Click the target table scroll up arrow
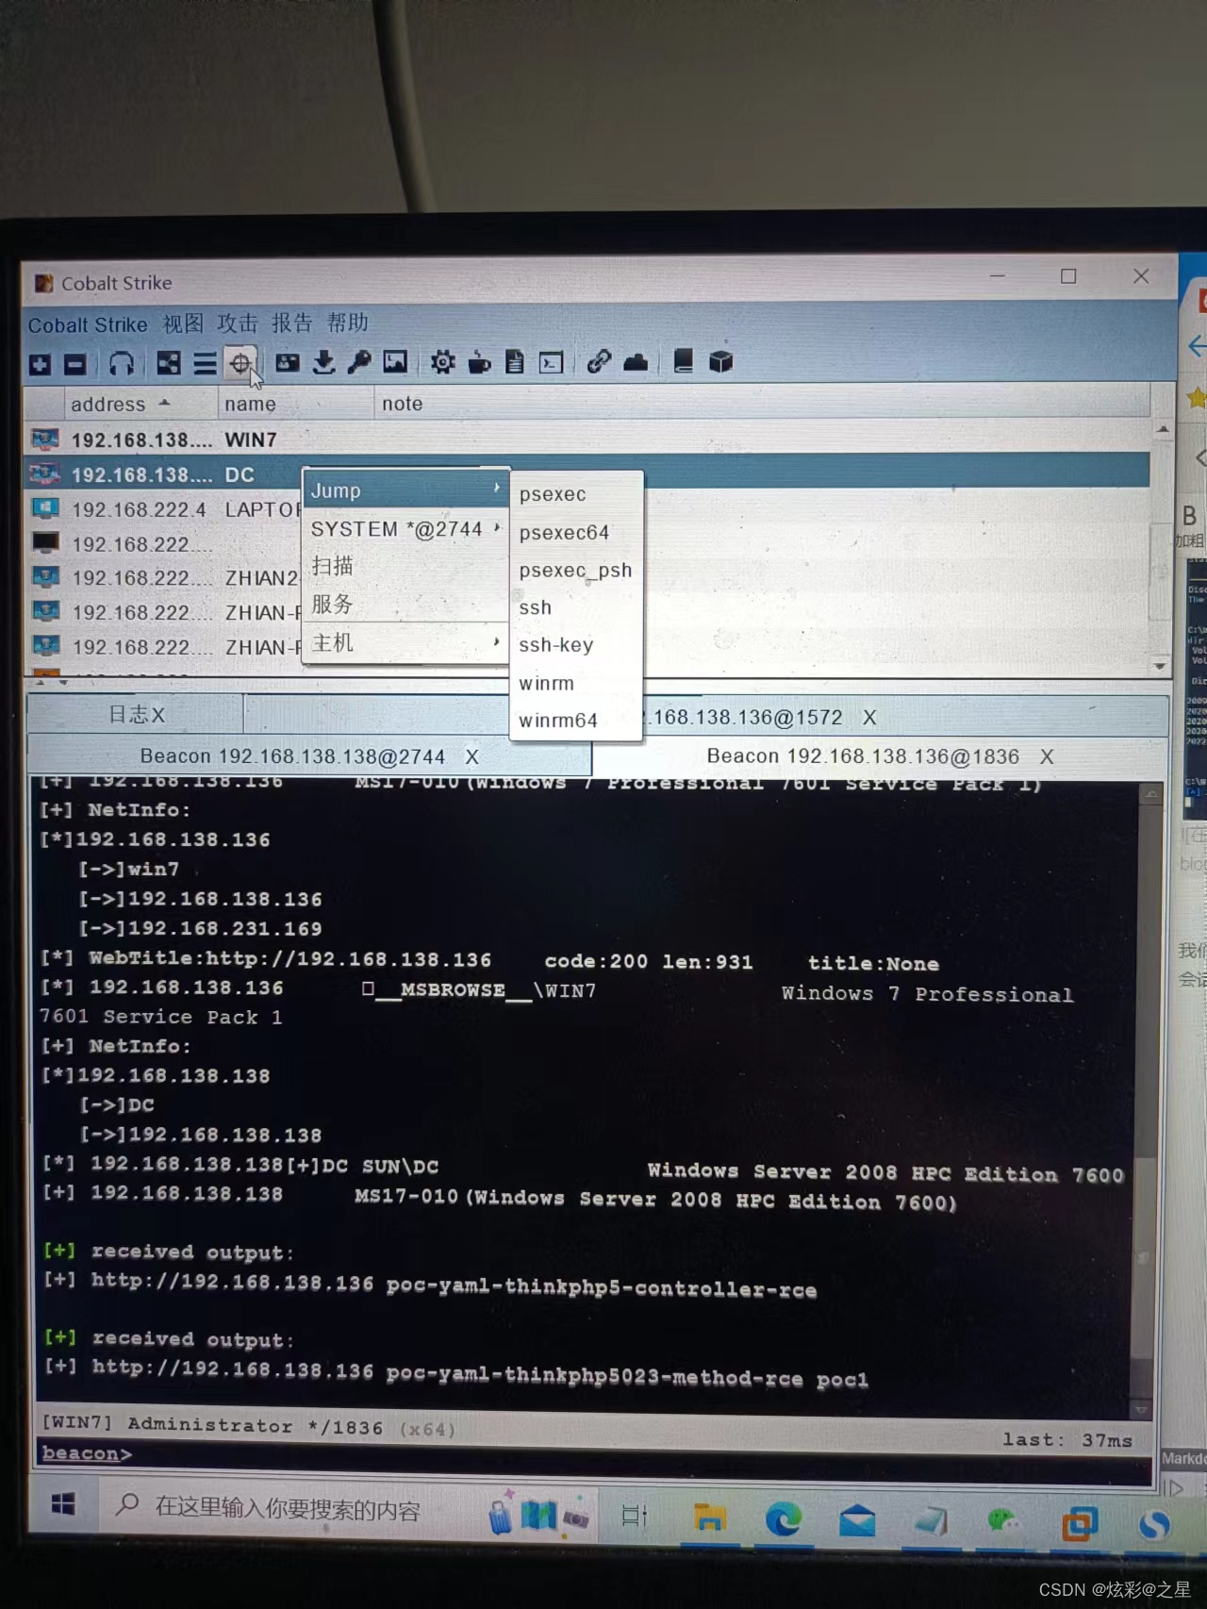Screen dimensions: 1207x1609 (1163, 429)
